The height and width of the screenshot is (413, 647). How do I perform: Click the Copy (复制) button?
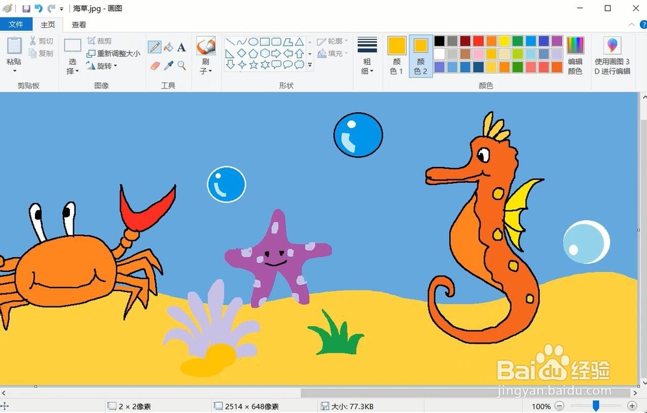[x=41, y=53]
